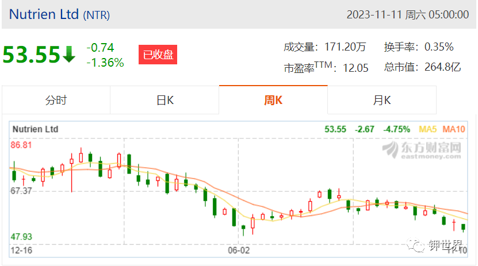Click the 市盈率 TTM 12.05 value
478x266 pixels.
click(x=355, y=68)
